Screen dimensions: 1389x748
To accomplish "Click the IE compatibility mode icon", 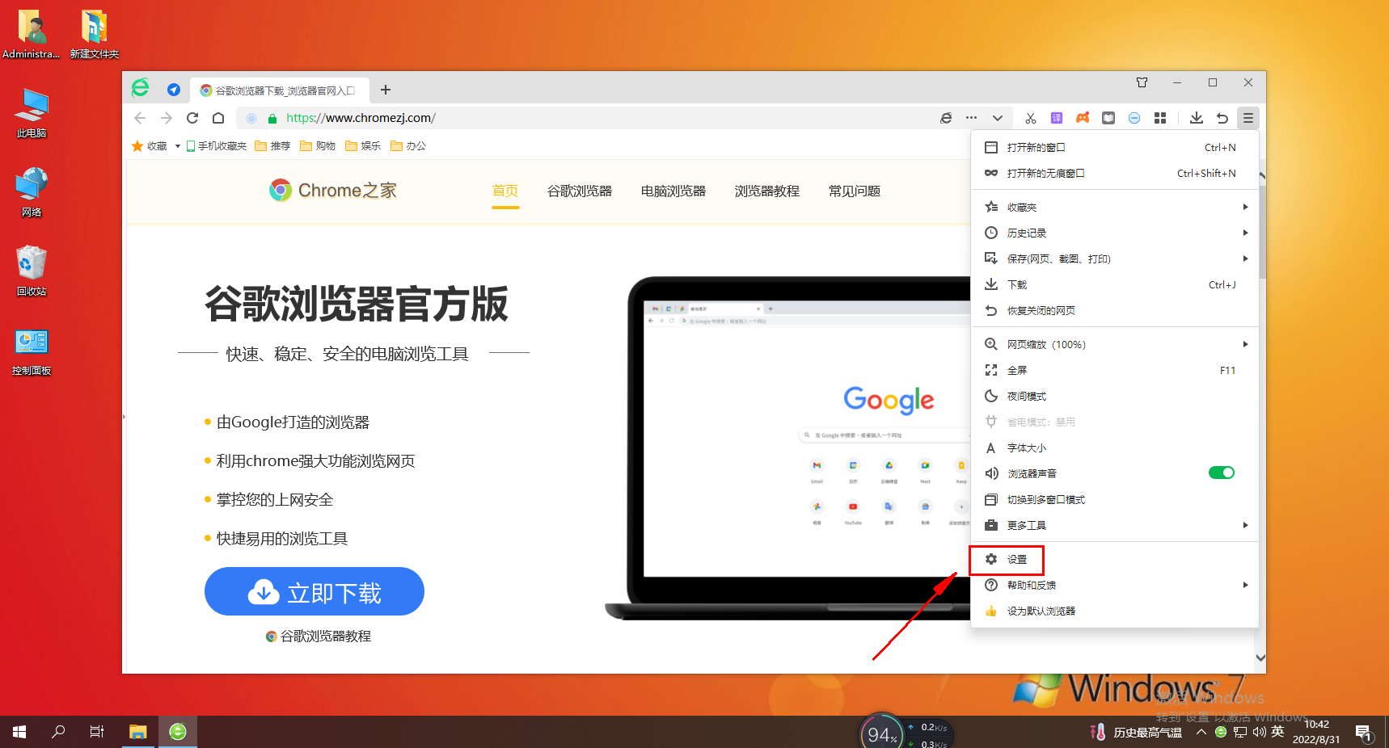I will (946, 118).
